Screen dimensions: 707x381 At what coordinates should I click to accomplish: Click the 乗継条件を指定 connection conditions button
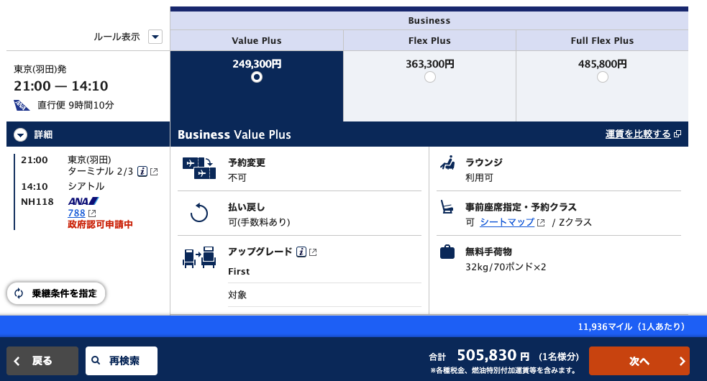point(56,293)
